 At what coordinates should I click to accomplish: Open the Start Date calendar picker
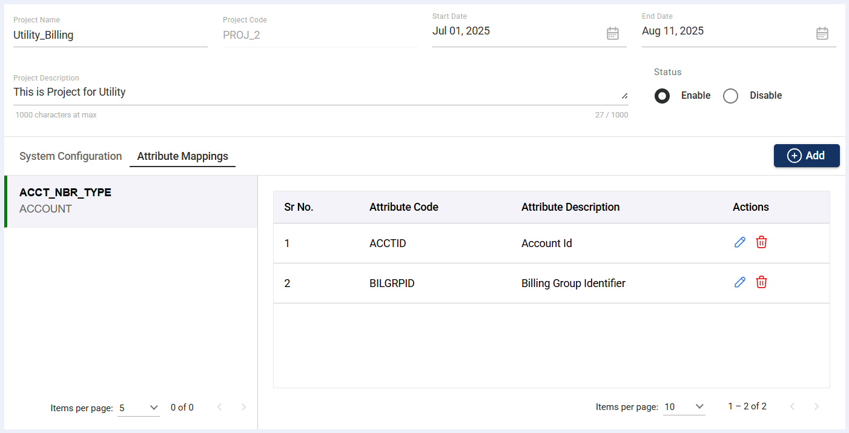(612, 33)
